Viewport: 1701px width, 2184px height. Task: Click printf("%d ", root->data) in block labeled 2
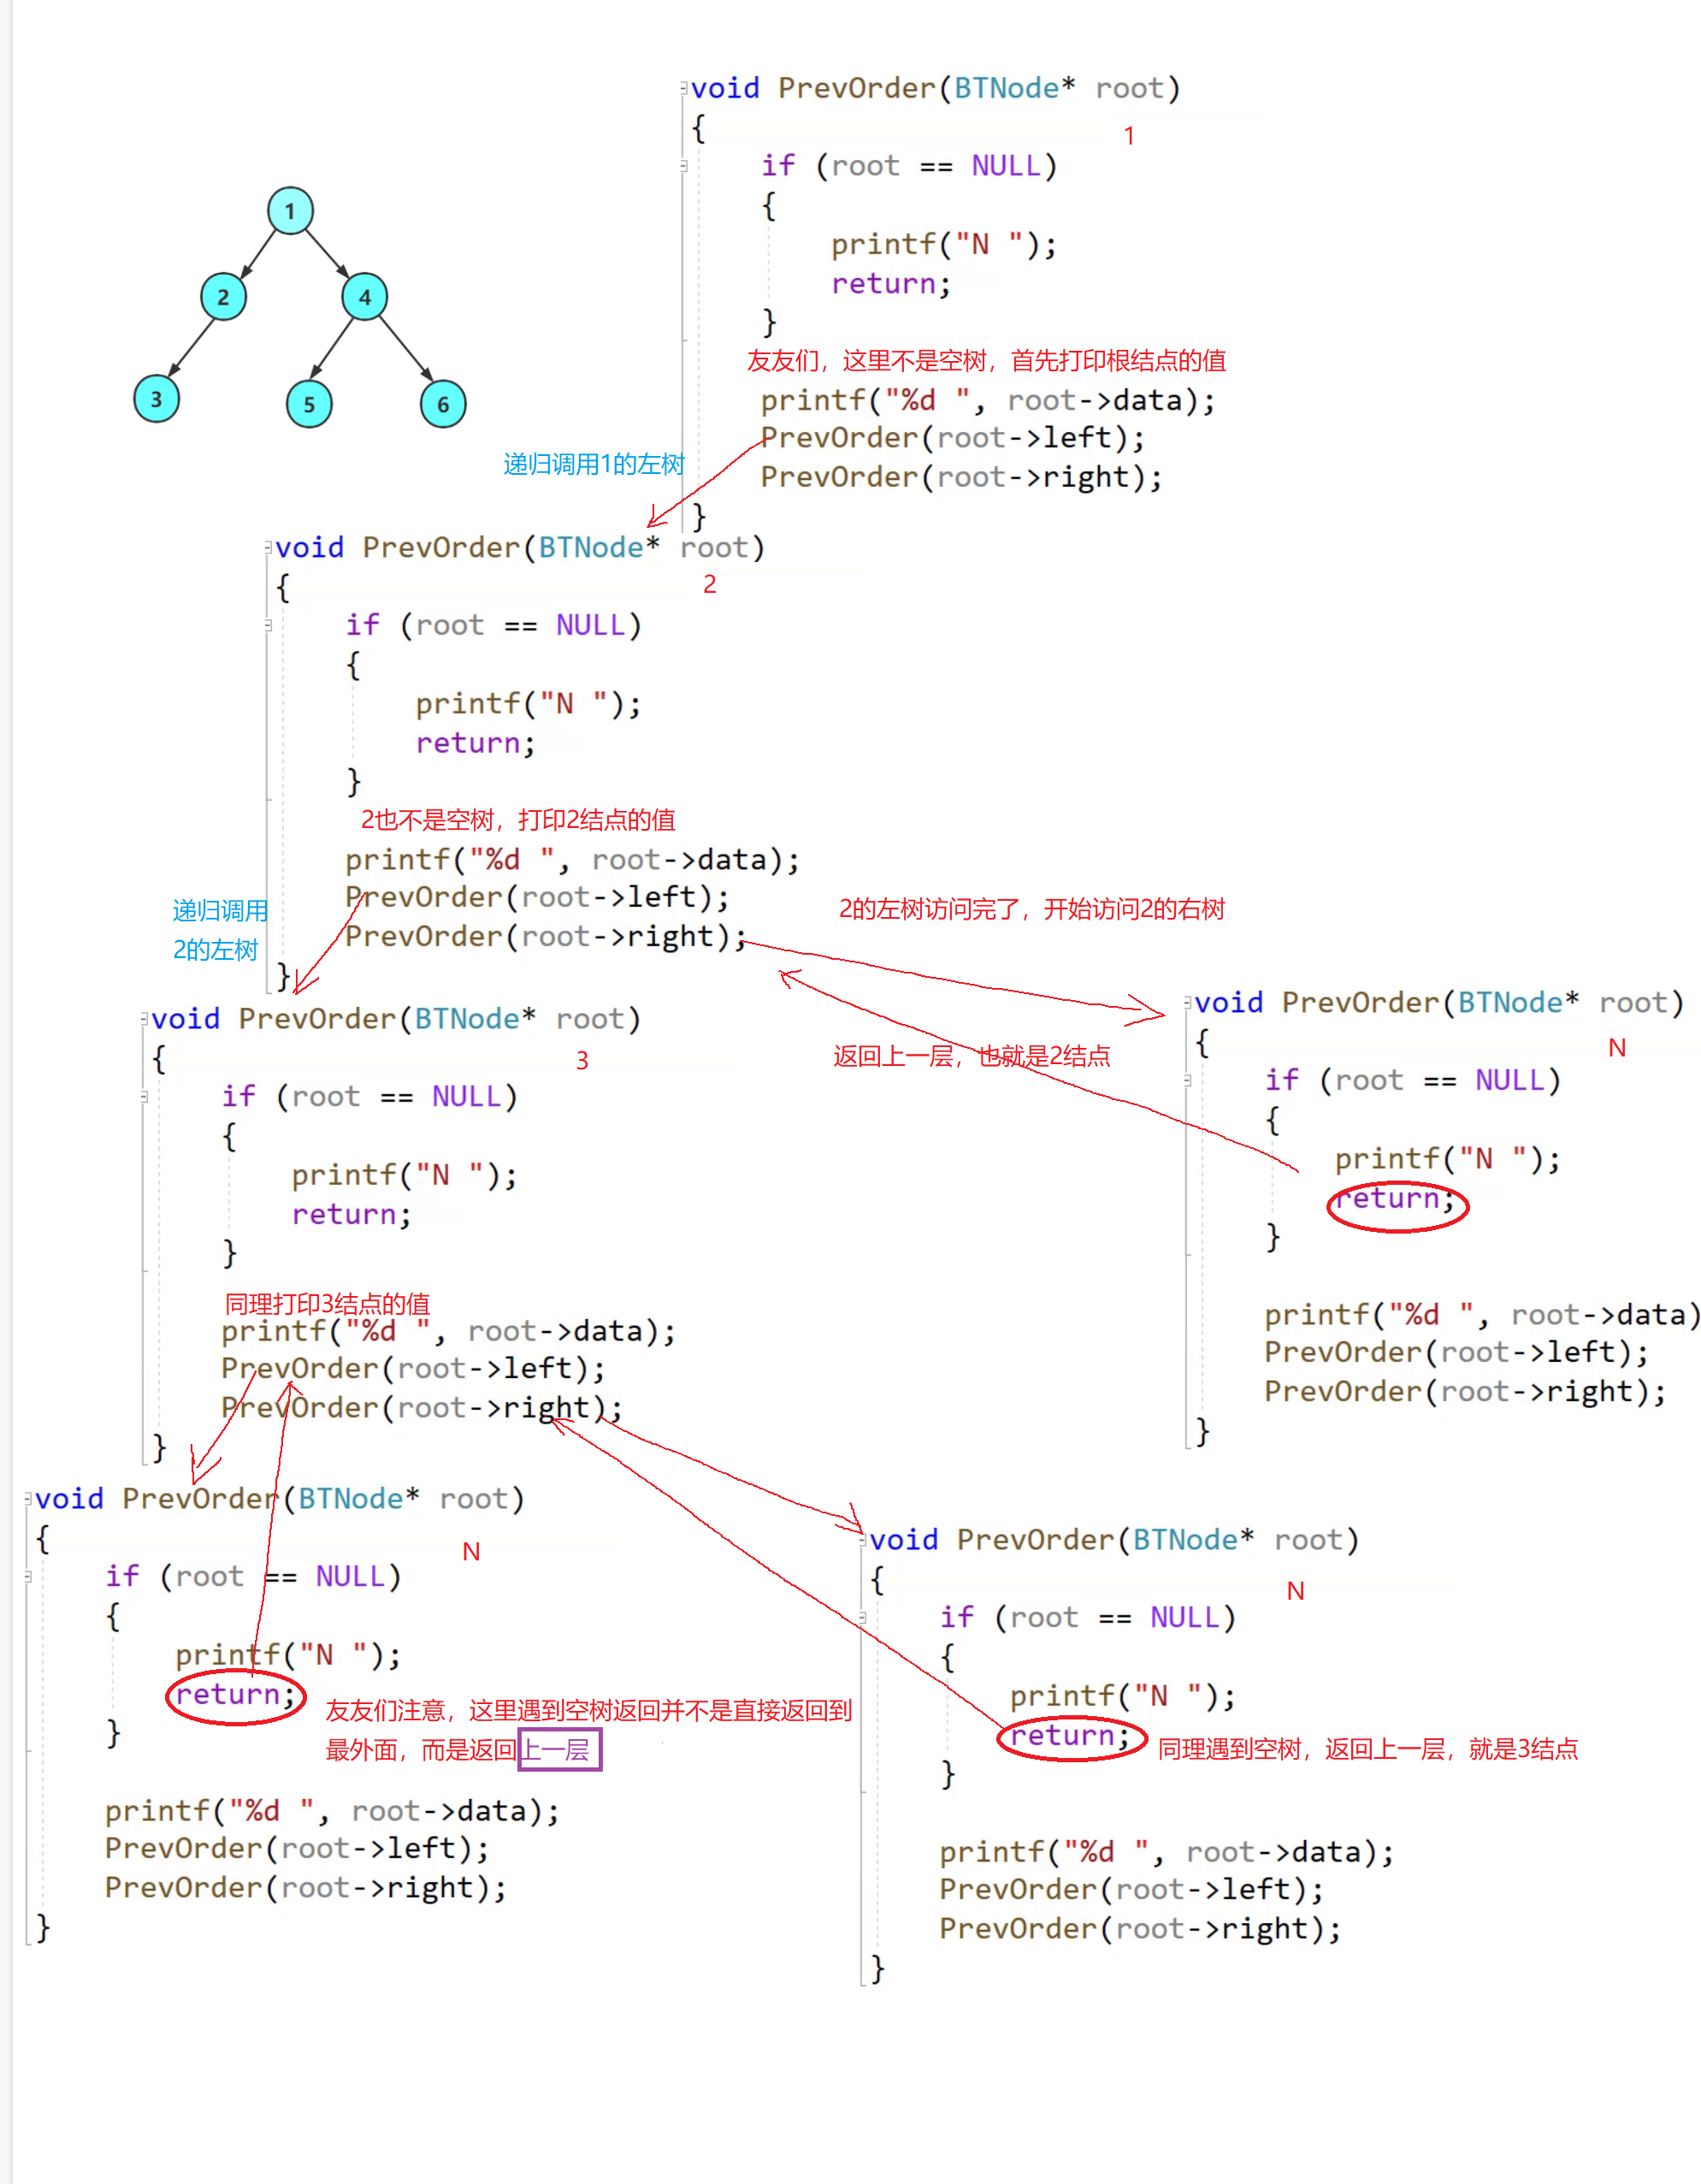point(571,861)
